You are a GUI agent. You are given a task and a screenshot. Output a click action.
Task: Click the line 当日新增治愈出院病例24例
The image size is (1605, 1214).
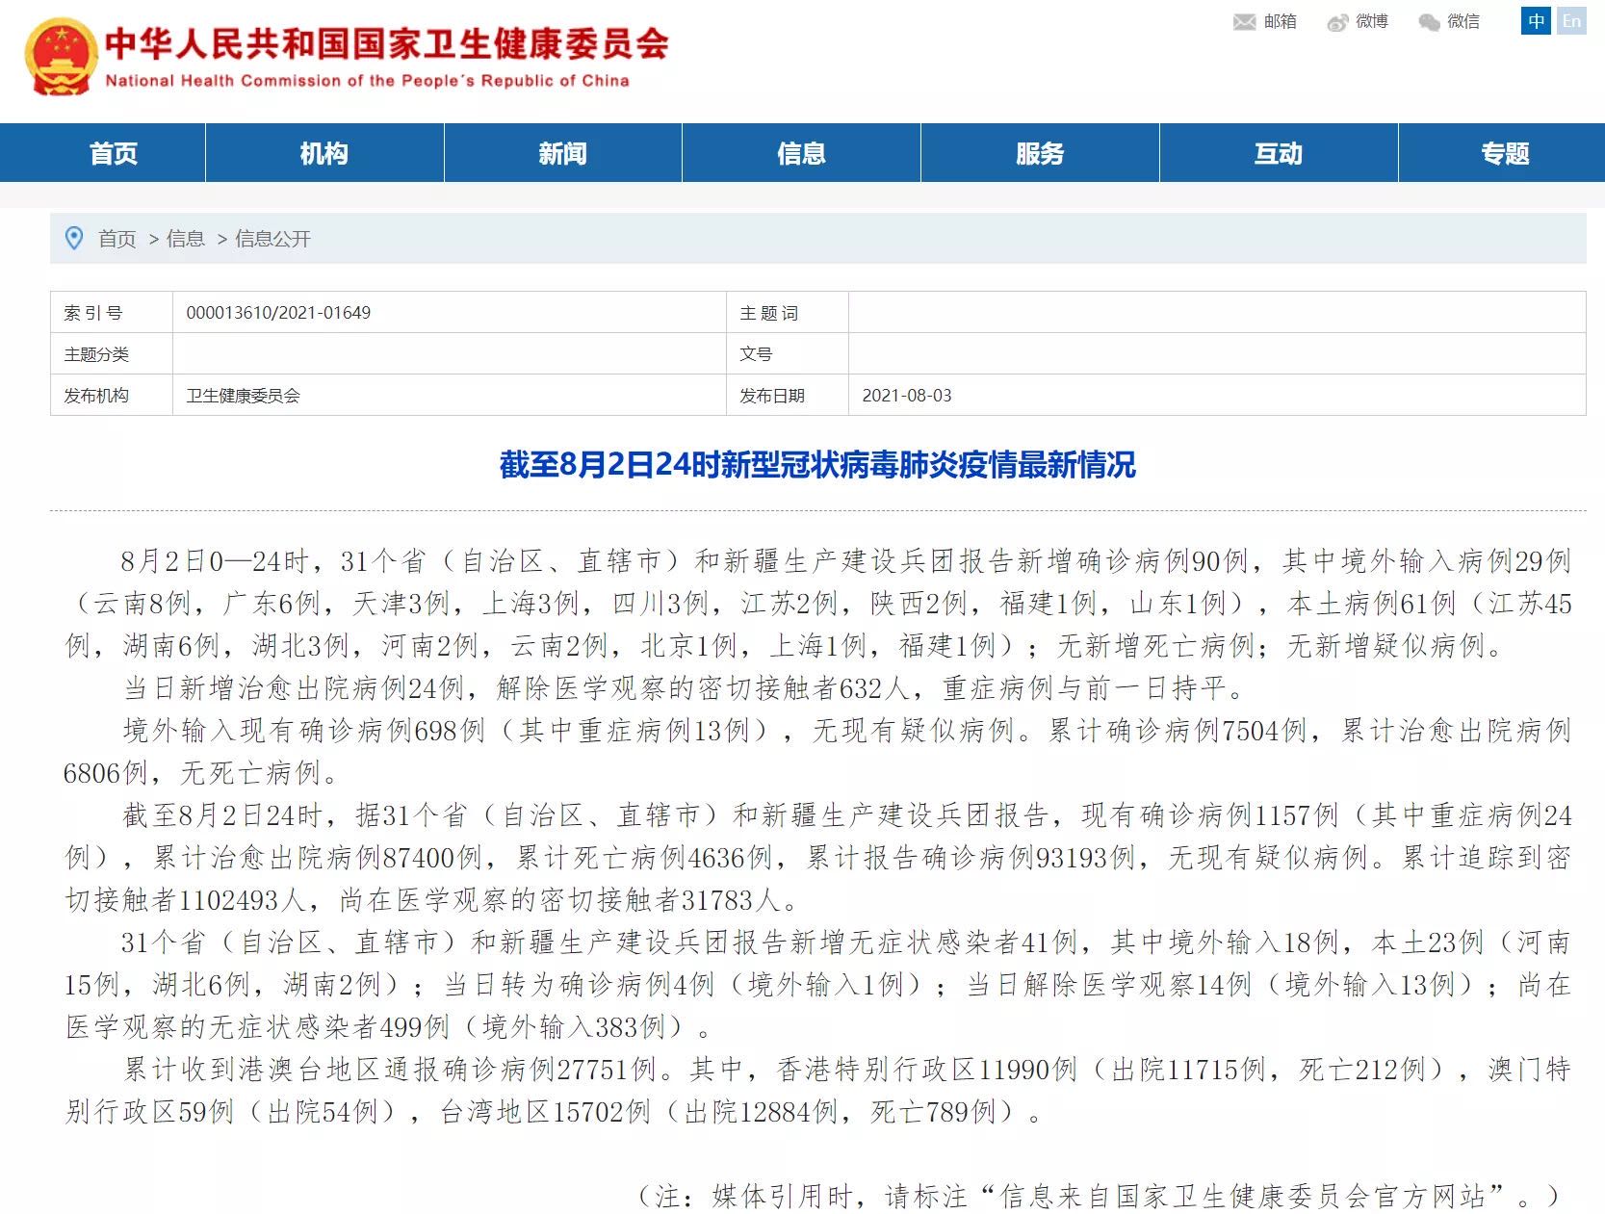pos(295,688)
